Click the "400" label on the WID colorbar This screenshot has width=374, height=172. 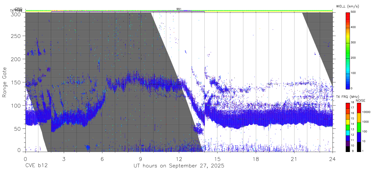[353, 27]
